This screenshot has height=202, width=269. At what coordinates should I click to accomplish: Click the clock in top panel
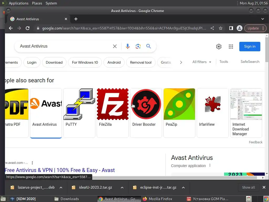[x=254, y=3]
